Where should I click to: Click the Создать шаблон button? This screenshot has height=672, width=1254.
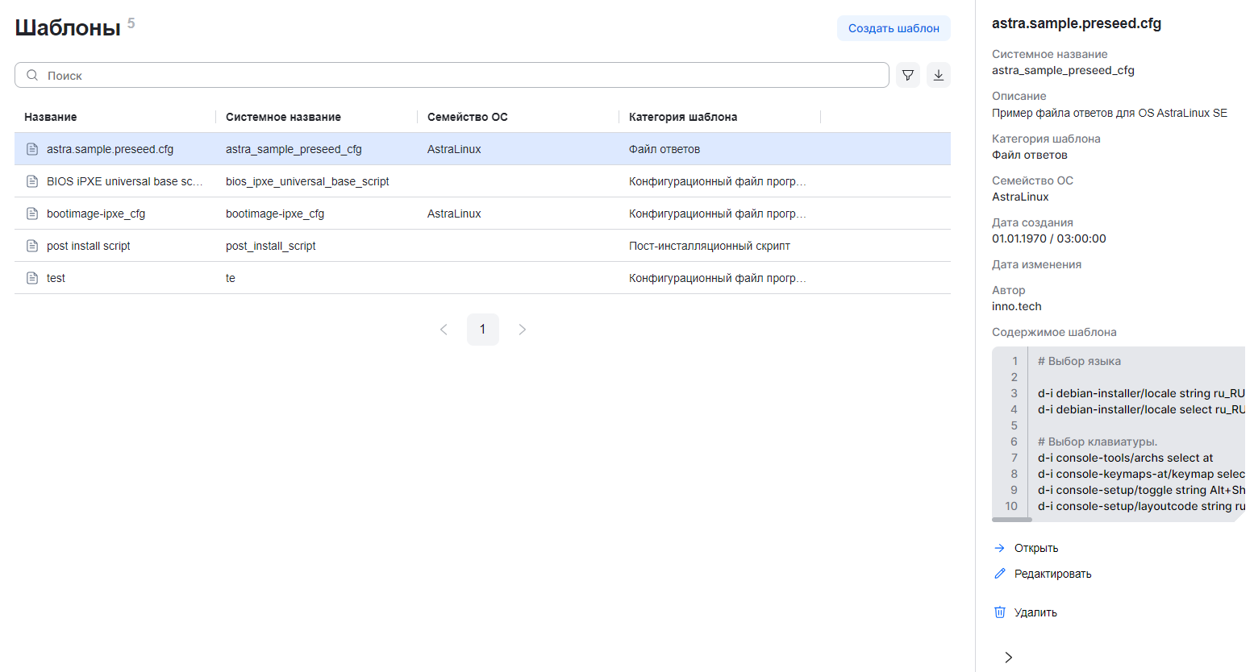(893, 28)
